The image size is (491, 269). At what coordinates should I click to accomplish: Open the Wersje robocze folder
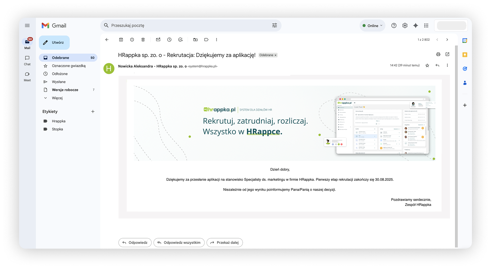[x=65, y=90]
